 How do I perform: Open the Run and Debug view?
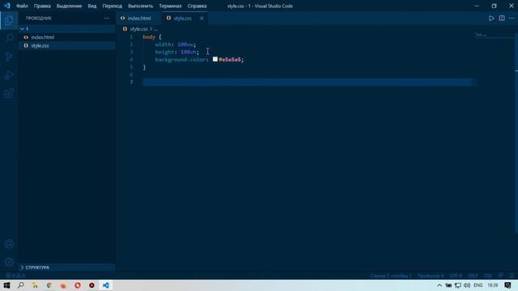(9, 75)
